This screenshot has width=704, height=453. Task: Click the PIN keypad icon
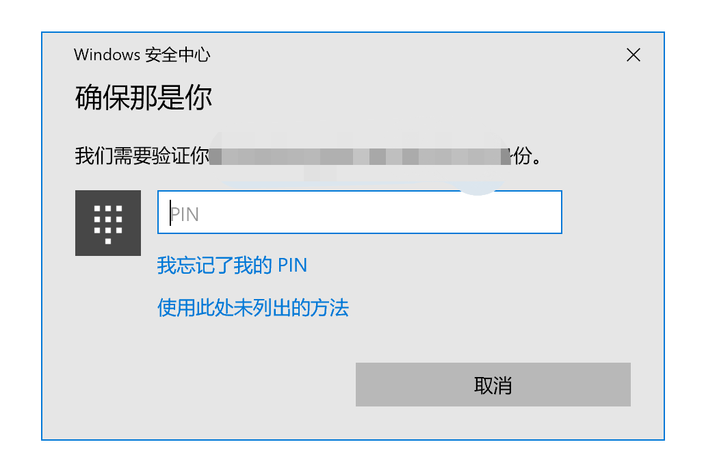(108, 223)
